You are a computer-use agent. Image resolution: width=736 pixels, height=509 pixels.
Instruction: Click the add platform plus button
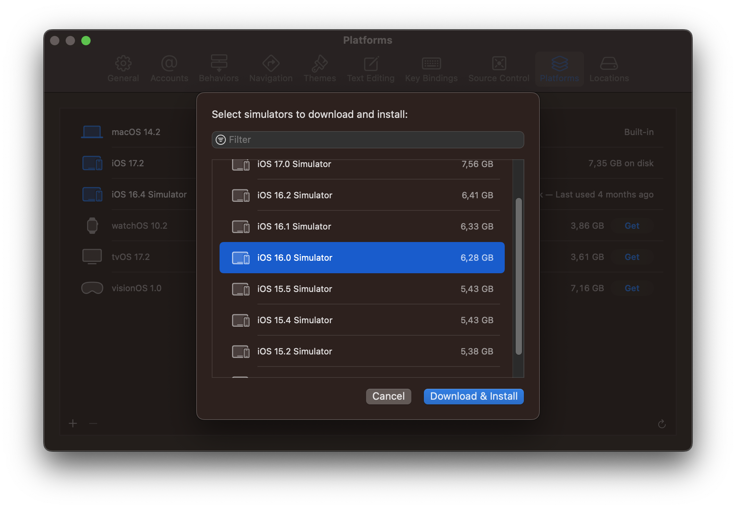click(73, 424)
